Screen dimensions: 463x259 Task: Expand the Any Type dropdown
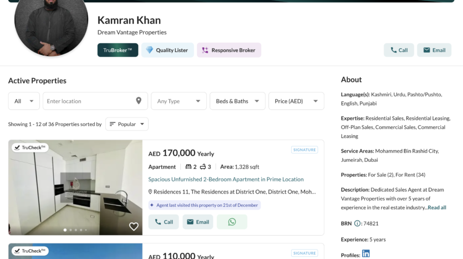(x=179, y=101)
